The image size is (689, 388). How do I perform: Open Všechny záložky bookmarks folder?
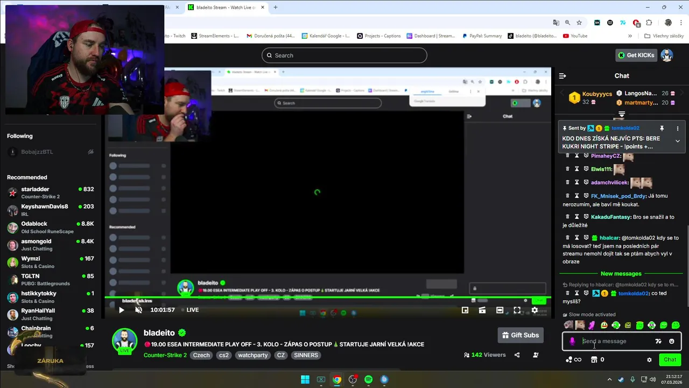tap(664, 36)
